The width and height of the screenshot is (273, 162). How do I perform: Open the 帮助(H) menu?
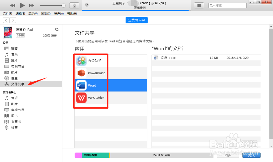[x=72, y=14]
